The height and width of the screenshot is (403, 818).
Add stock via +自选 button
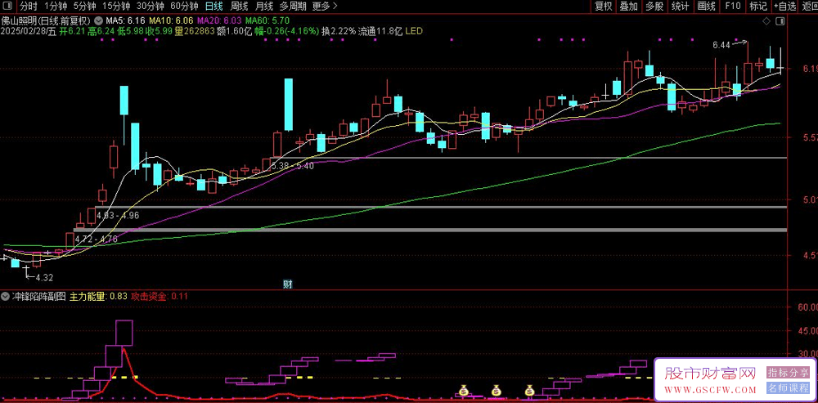click(x=784, y=7)
